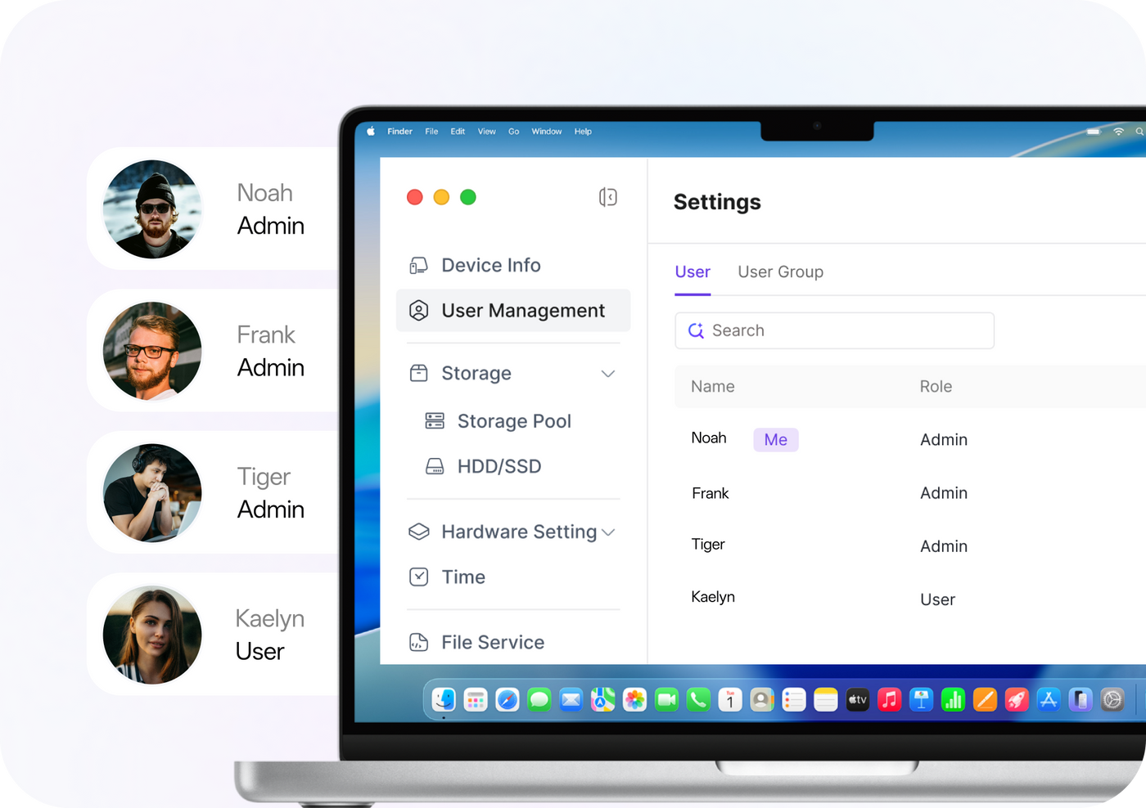The width and height of the screenshot is (1146, 808).
Task: Select Kaelyn in the user table
Action: (713, 597)
